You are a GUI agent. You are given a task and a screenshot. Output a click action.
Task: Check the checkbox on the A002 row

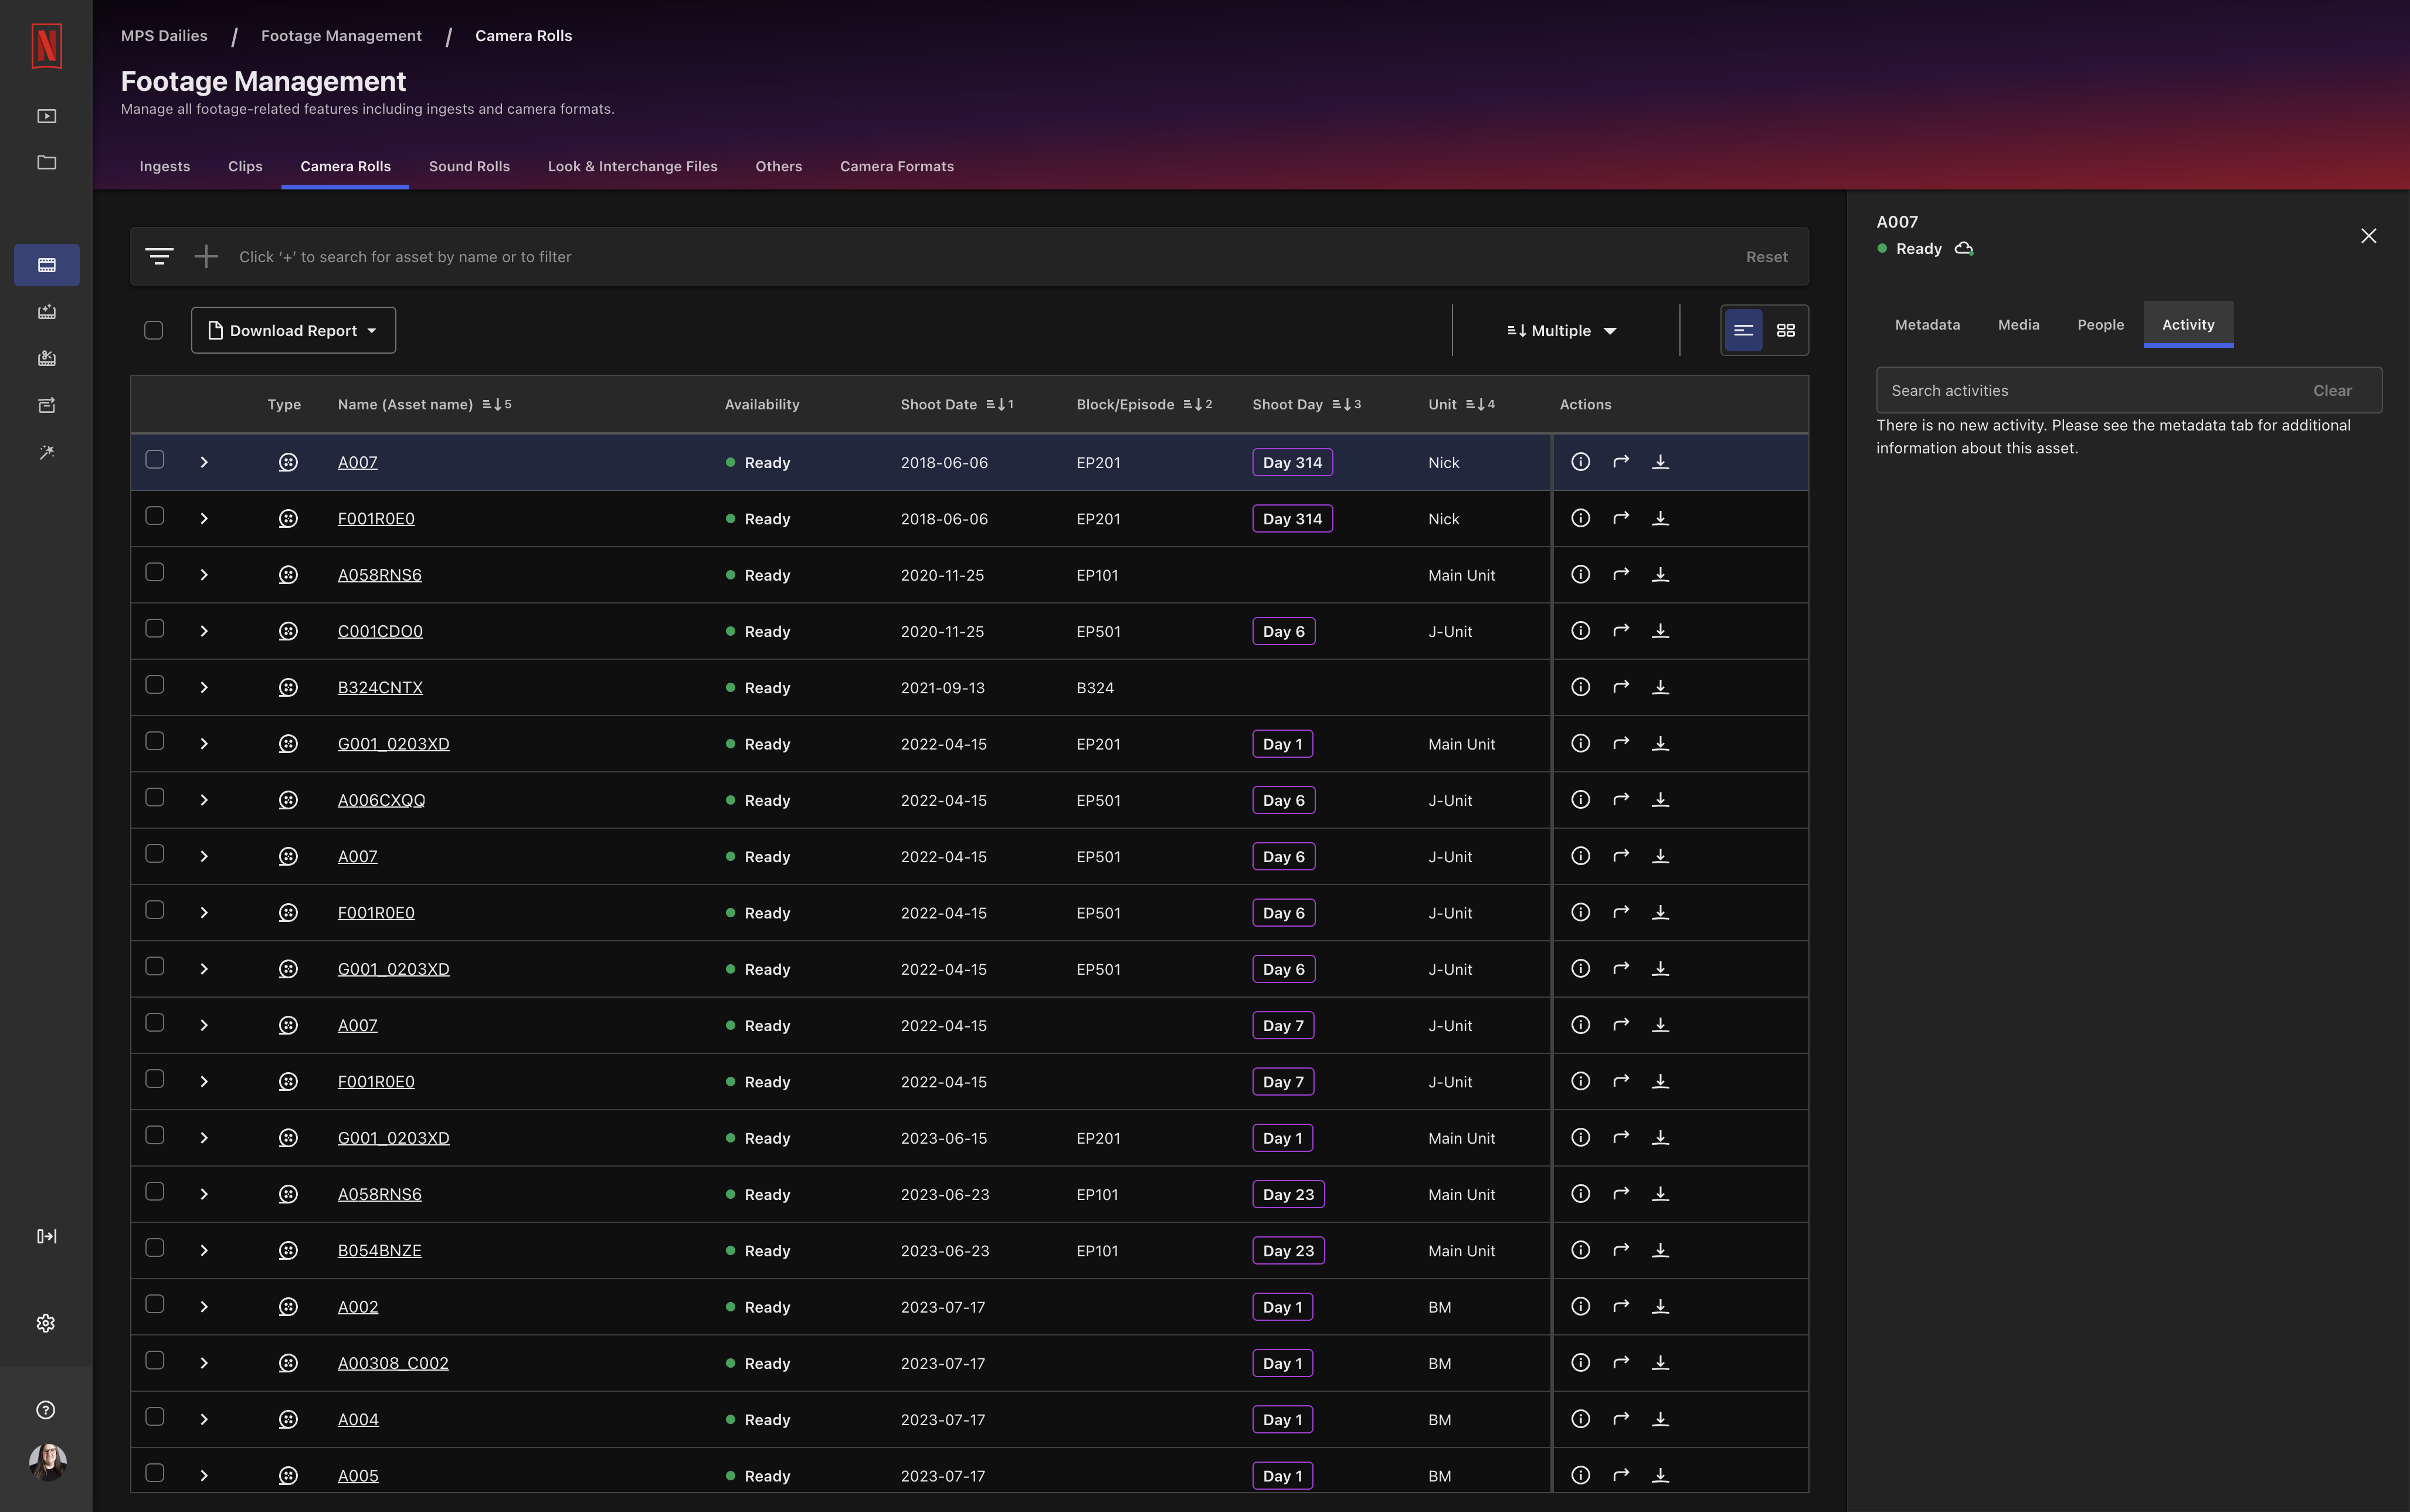click(154, 1304)
